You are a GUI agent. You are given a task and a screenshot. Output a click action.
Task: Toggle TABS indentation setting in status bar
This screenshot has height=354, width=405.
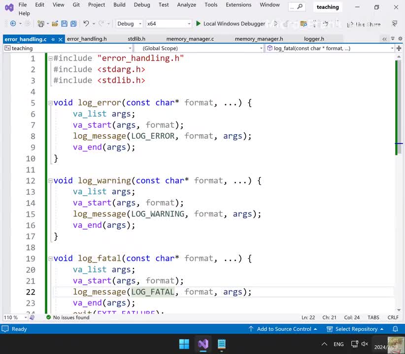point(373,318)
